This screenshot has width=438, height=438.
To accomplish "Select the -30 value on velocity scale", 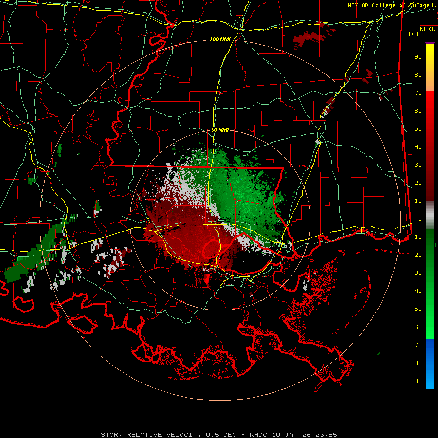I will 416,273.
